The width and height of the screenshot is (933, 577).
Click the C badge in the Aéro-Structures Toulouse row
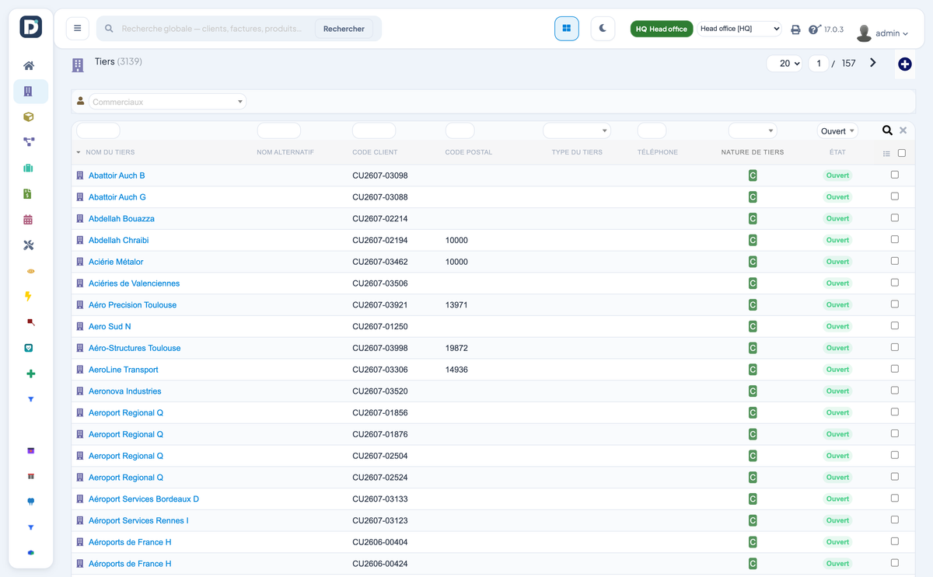[x=753, y=348]
